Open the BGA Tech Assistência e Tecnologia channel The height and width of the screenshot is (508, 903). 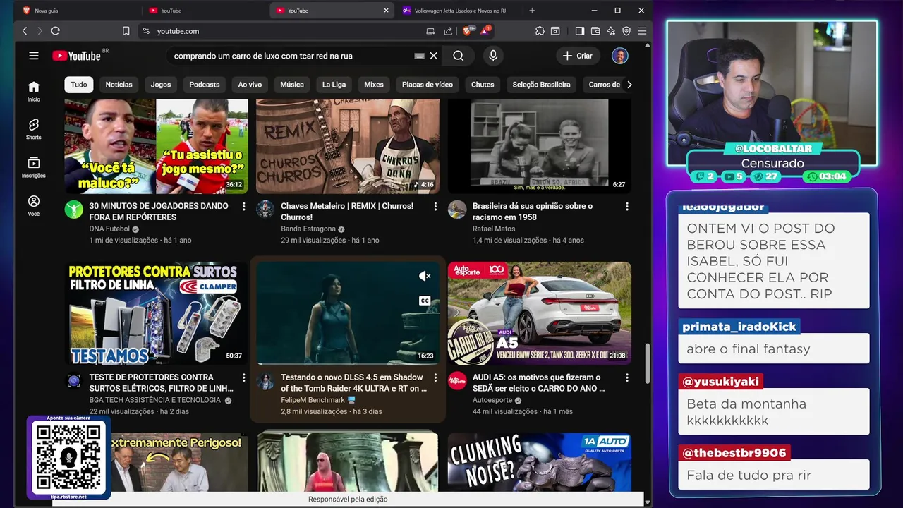pos(155,400)
